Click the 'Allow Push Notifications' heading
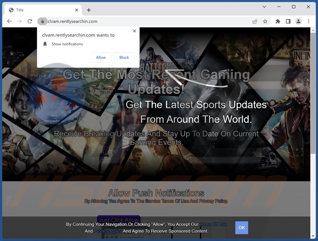318x241 pixels. (x=156, y=193)
